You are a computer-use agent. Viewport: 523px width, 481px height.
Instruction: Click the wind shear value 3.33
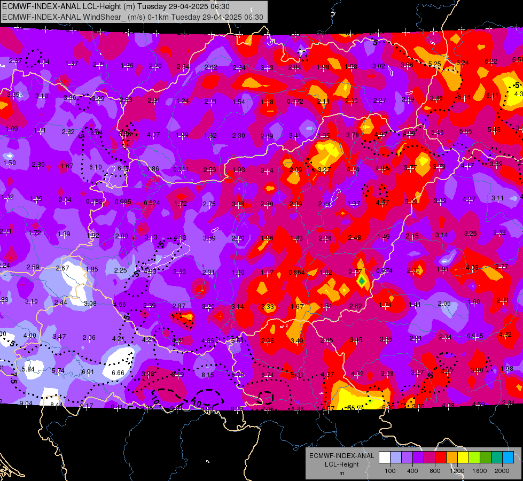coord(268,306)
